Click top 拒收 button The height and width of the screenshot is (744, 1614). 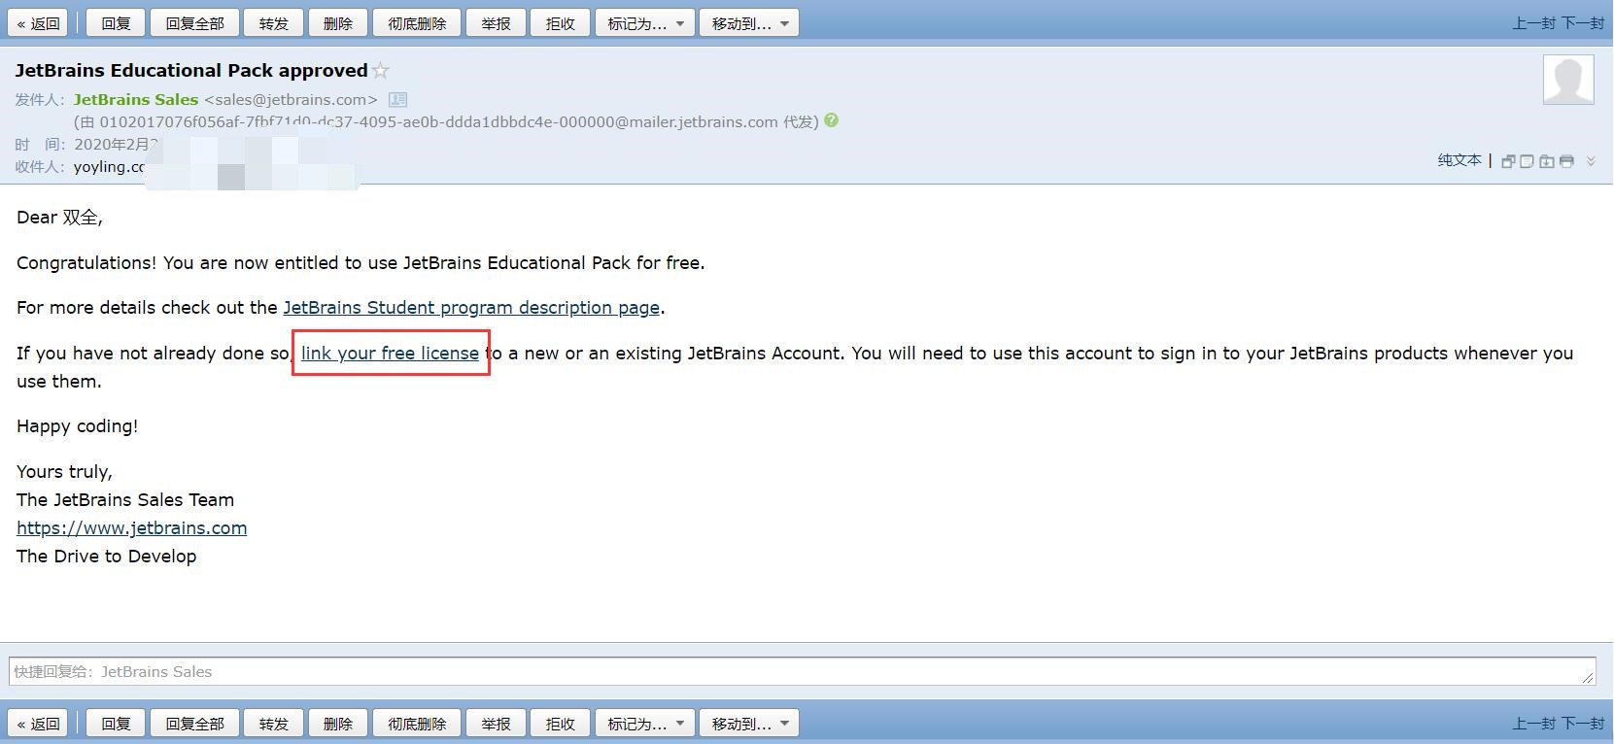560,23
